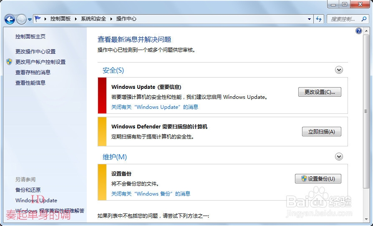Click 更改设置(C)... button
Screen dimensions: 373x226
point(320,92)
